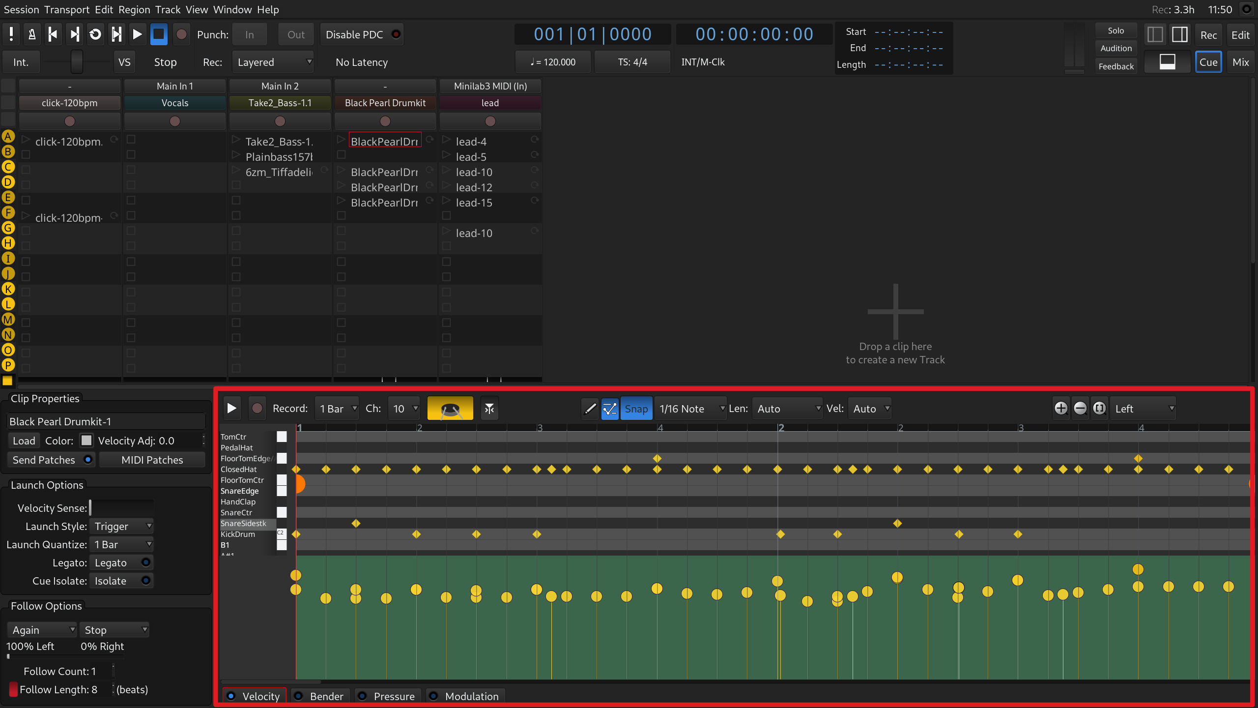This screenshot has height=708, width=1258.
Task: Open the Launch Style dropdown
Action: pos(121,526)
